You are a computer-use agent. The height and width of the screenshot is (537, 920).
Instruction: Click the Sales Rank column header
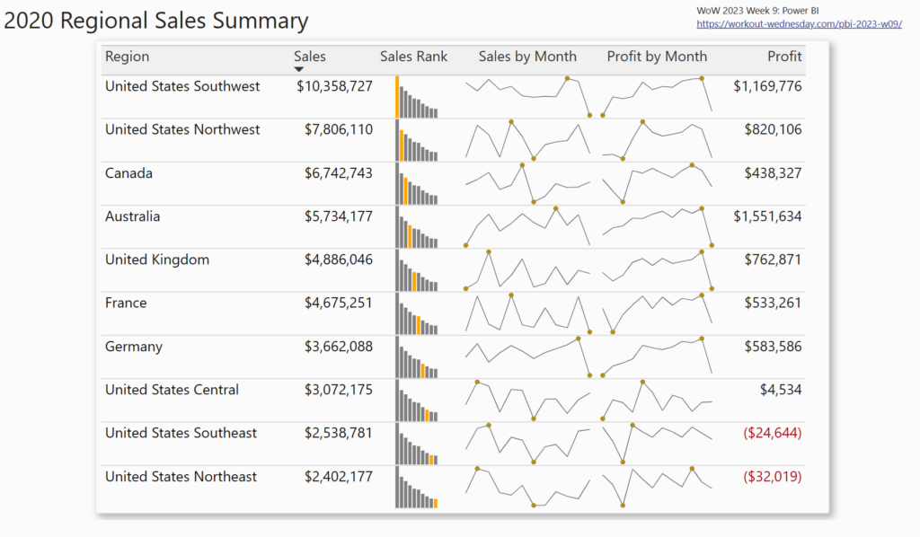pyautogui.click(x=413, y=57)
